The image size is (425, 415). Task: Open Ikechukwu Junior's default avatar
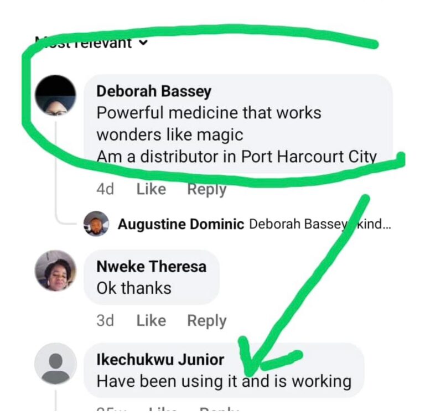55,364
